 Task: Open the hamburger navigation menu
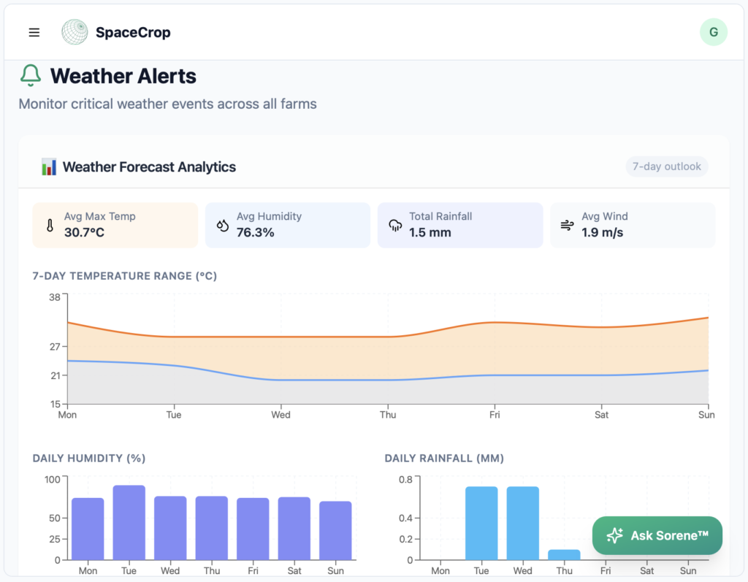tap(34, 32)
